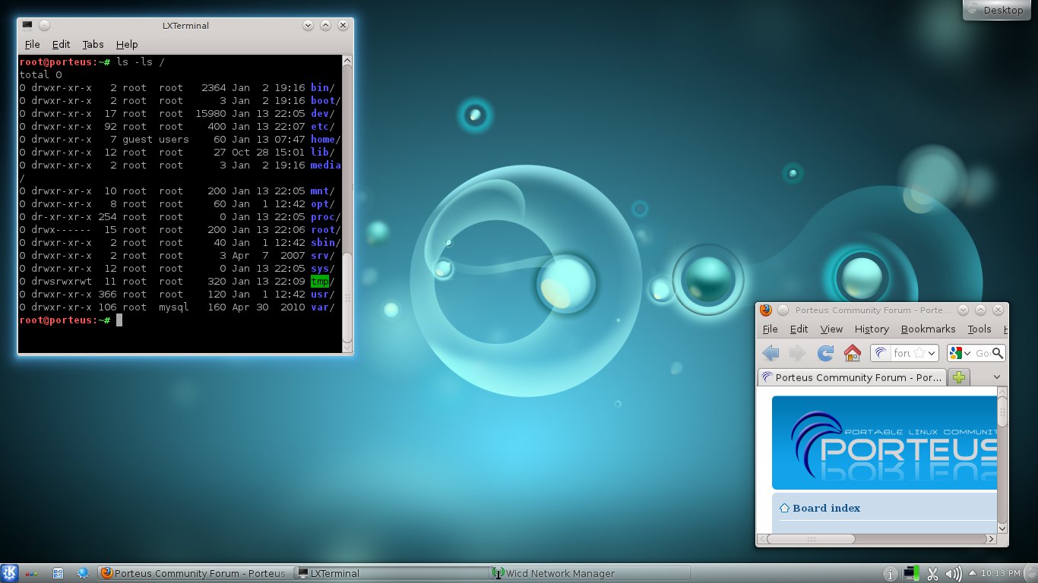Click the Desktop toolbox in top corner
This screenshot has width=1038, height=583.
(x=995, y=10)
